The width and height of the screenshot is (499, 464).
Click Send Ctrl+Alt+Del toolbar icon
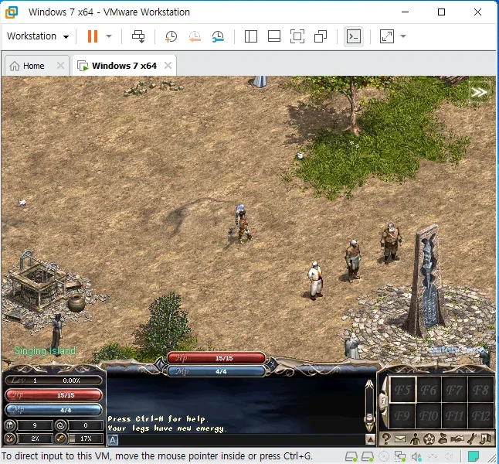(x=138, y=36)
